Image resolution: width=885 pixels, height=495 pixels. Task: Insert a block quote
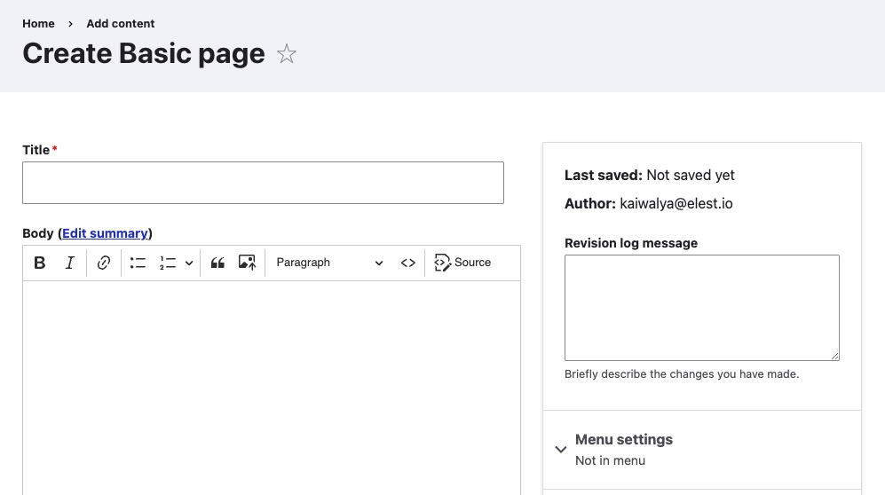(x=217, y=263)
